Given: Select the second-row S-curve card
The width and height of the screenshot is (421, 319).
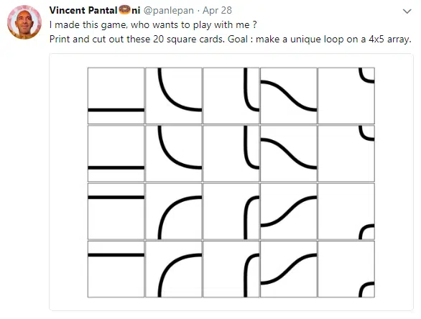Looking at the screenshot, I should 289,153.
